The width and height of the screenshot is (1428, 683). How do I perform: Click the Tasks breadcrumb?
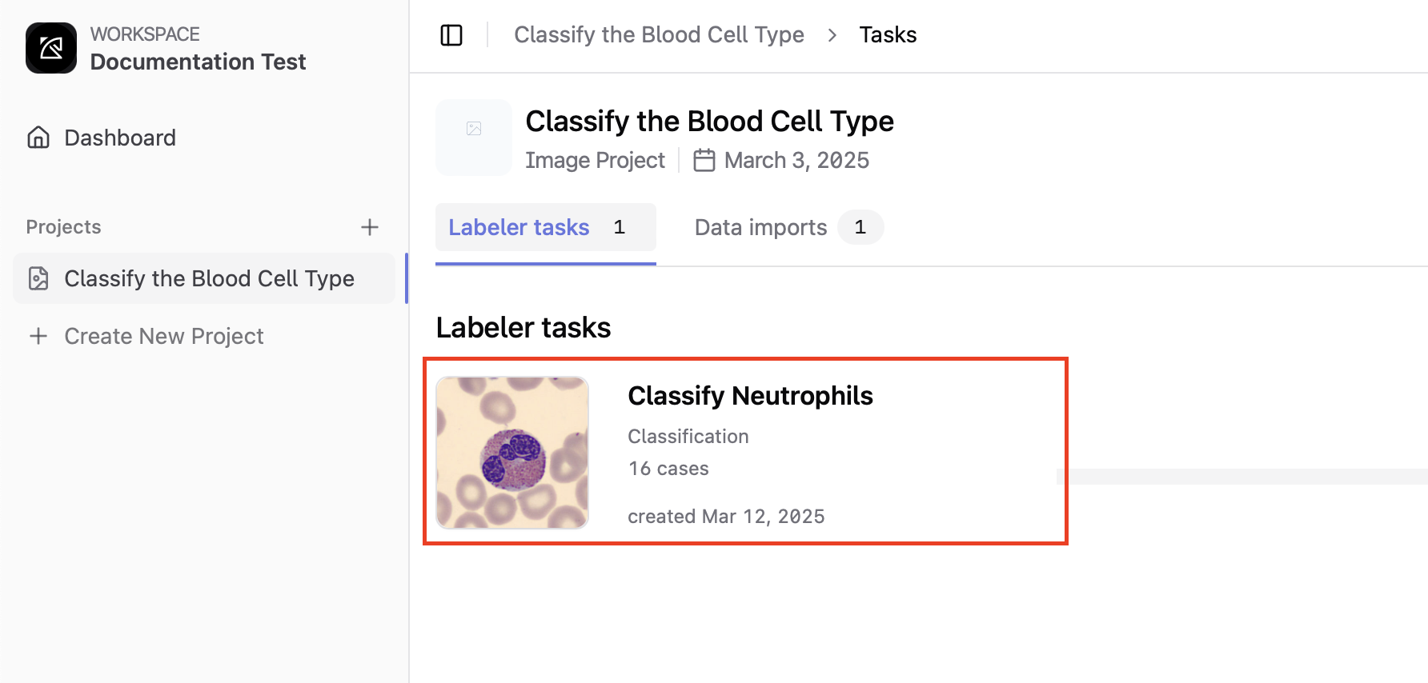point(888,35)
